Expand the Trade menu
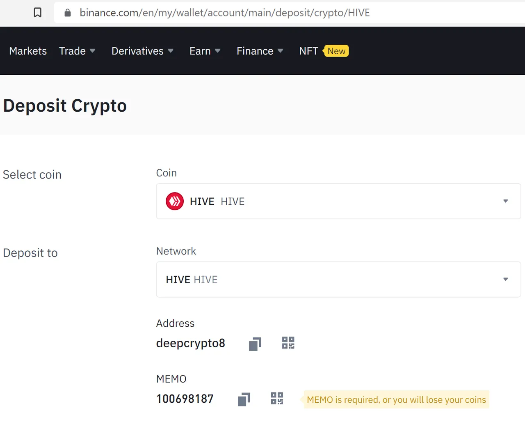This screenshot has height=422, width=525. point(77,51)
